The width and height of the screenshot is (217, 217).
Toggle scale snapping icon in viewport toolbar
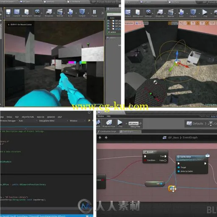pos(207,23)
